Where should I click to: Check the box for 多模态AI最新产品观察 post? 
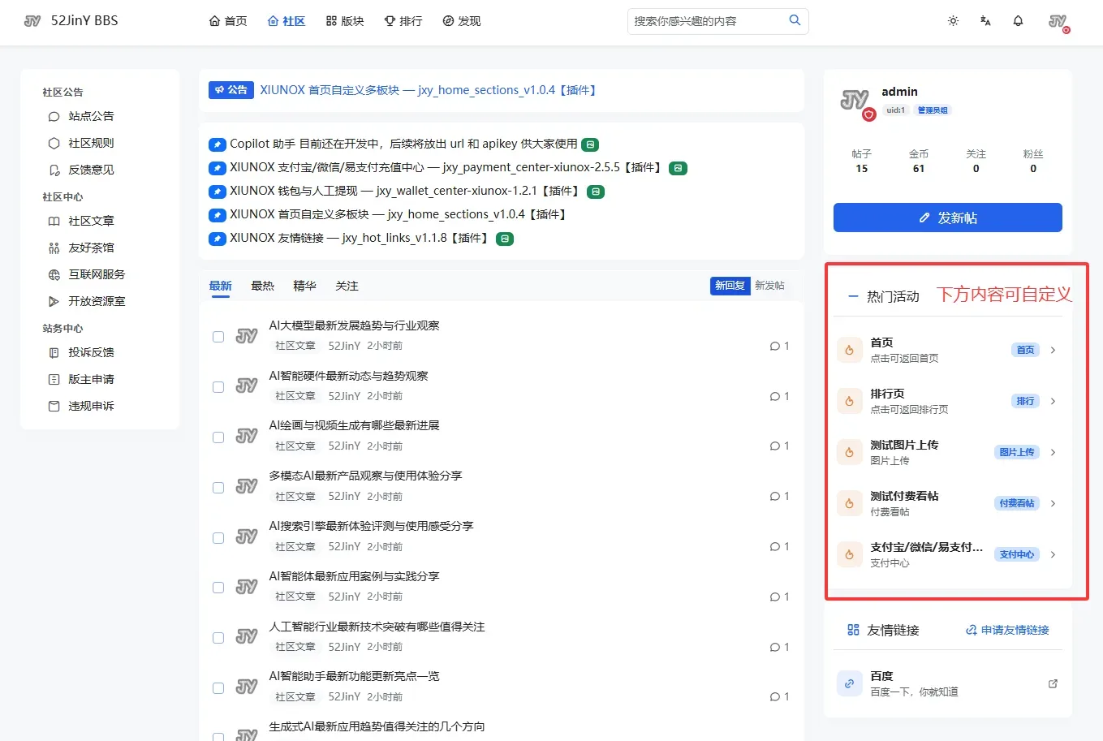218,487
